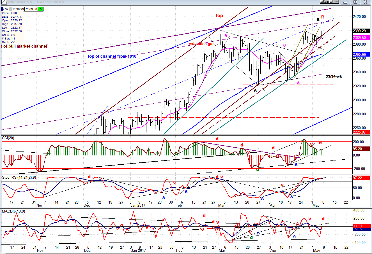Select the blue 2365.66 price tag
This screenshot has height=254, width=372.
[x=359, y=54]
